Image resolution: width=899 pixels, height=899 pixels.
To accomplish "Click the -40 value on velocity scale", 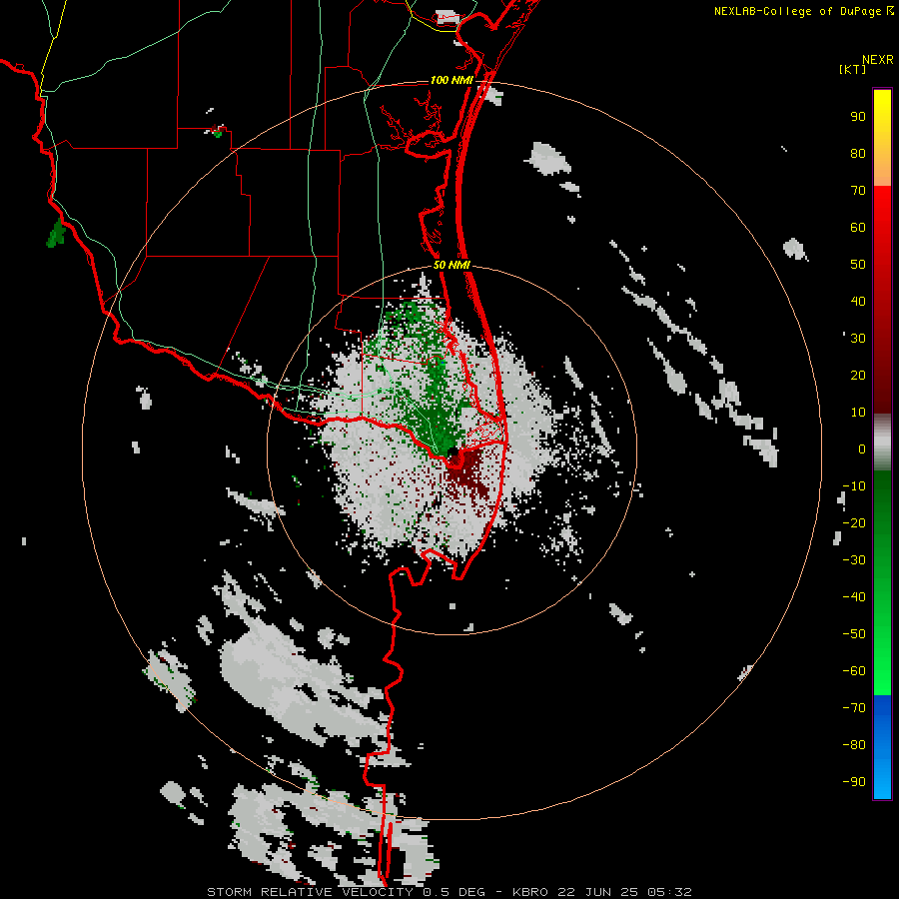I will click(854, 597).
